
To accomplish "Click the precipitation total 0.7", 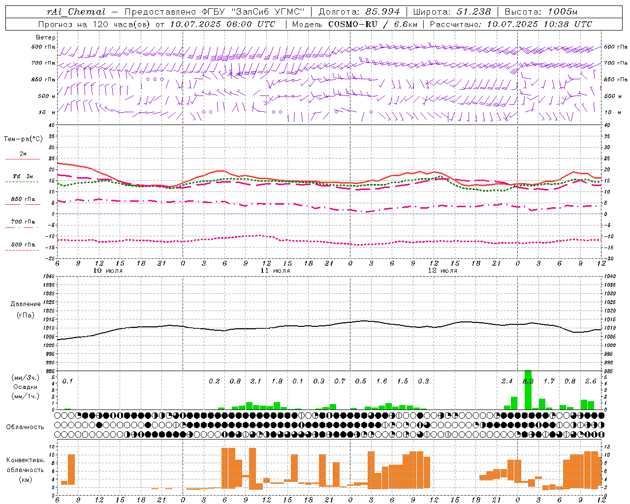I will [x=340, y=381].
